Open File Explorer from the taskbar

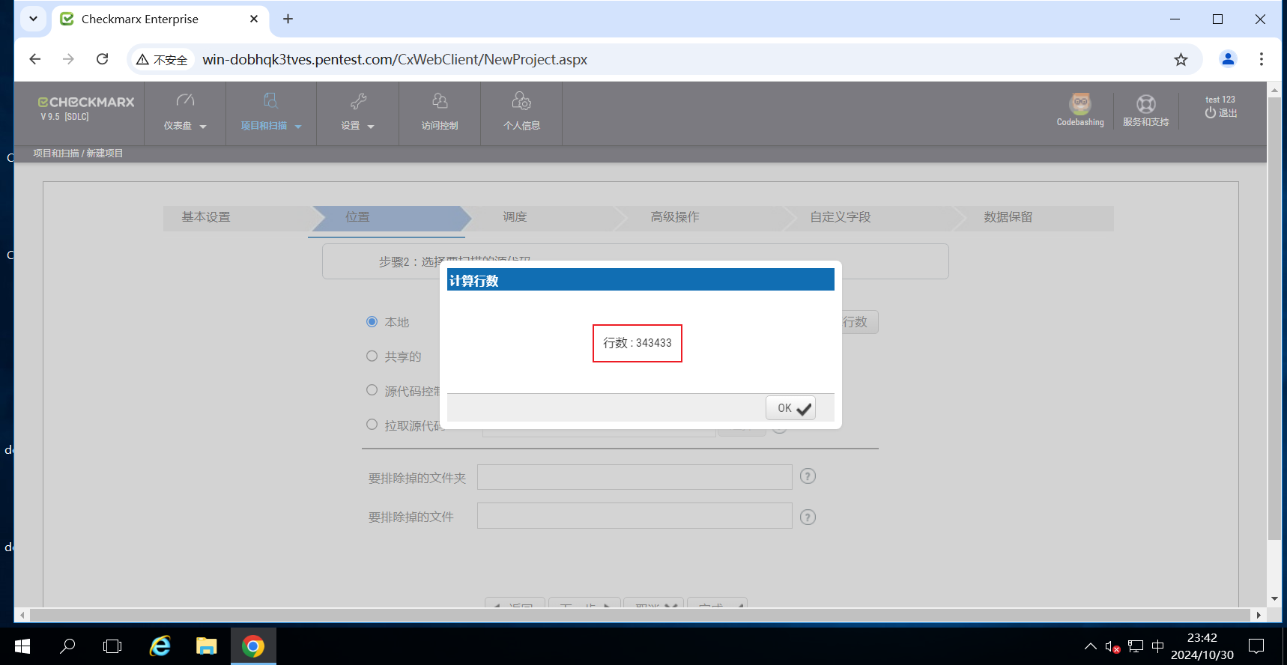point(206,646)
